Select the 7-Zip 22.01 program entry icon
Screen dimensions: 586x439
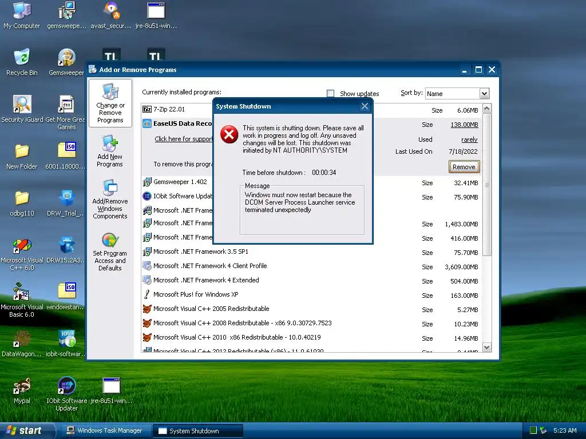click(x=147, y=109)
